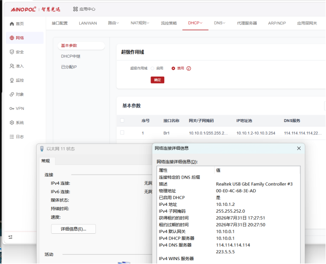326x264 pixels.
Task: Select 基本参数 in the DHCP submenu
Action: click(81, 46)
